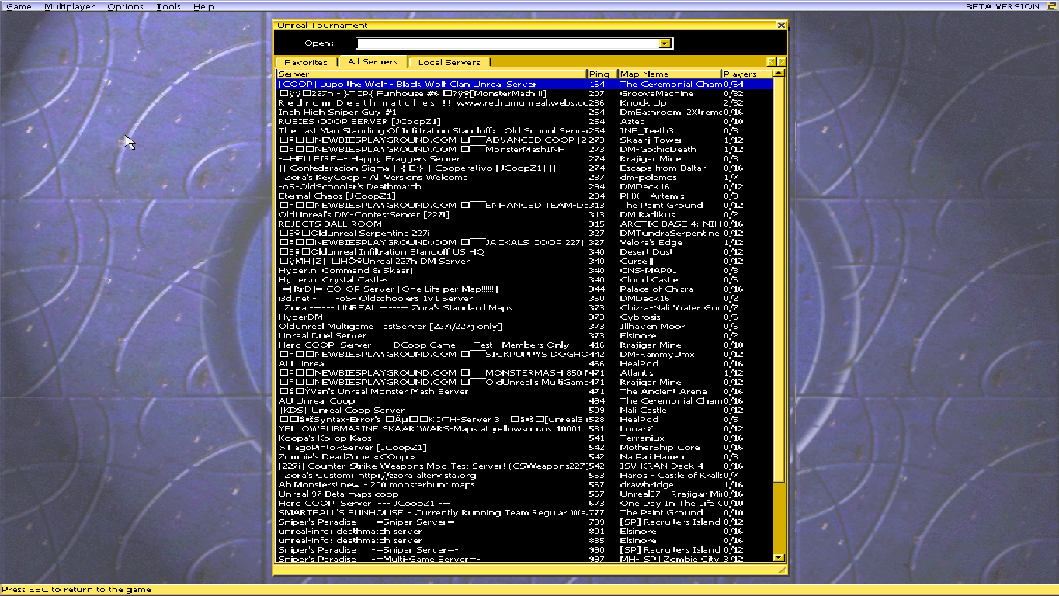Viewport: 1059px width, 596px height.
Task: Select -oS-OldSchooler's Deathmatch row
Action: 525,186
